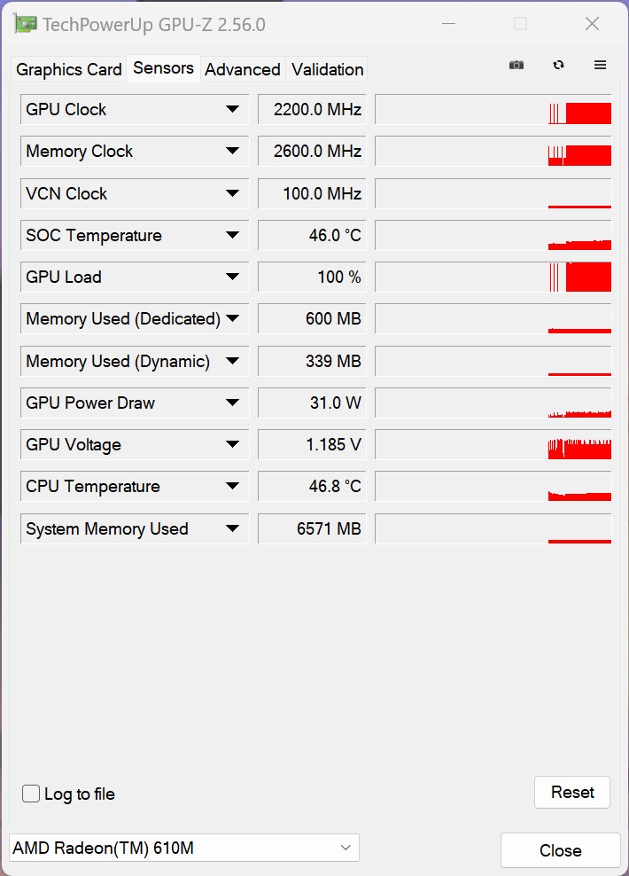Viewport: 629px width, 876px height.
Task: Expand the System Memory Used dropdown
Action: point(232,528)
